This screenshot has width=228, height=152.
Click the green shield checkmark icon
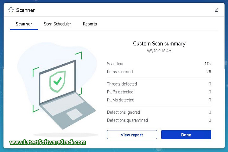point(57,81)
